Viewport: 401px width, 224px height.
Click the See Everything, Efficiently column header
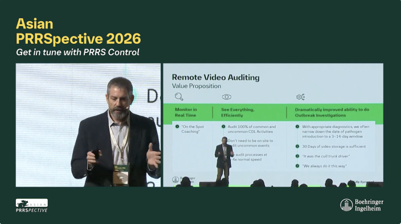(x=238, y=112)
